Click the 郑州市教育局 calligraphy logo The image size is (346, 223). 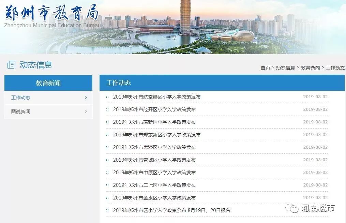[x=51, y=13]
